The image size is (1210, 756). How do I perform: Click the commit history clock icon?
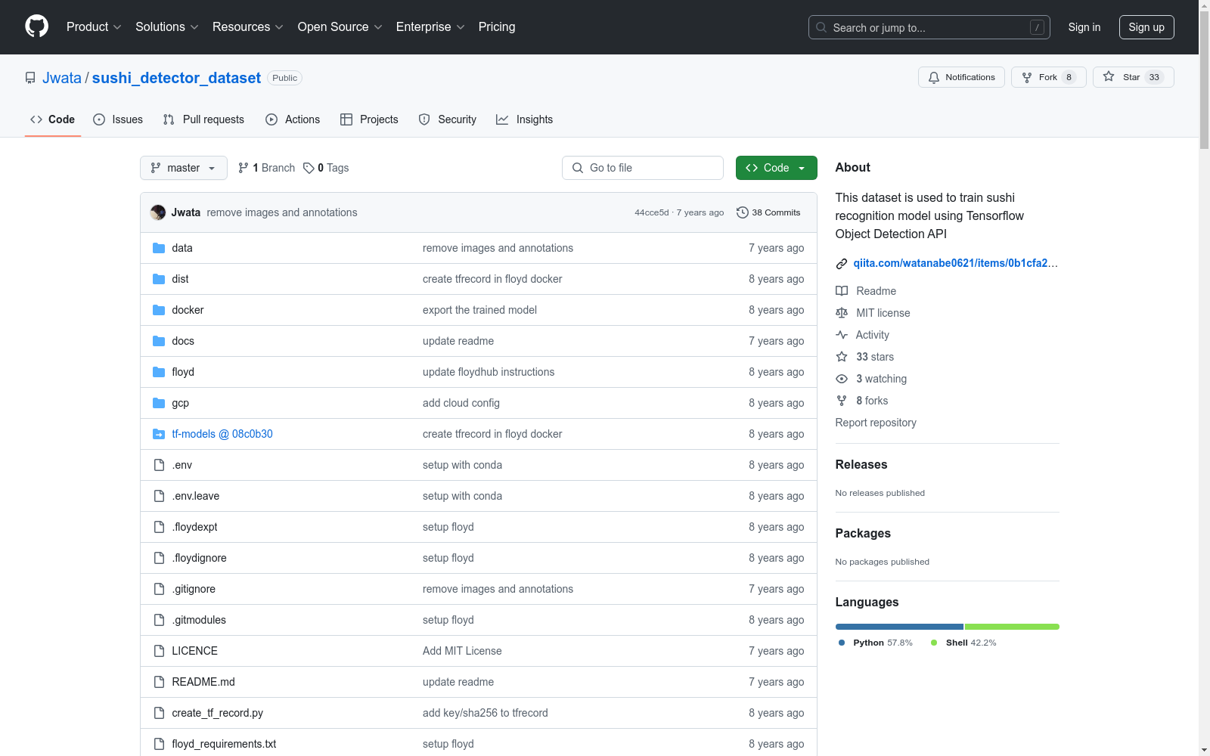[743, 212]
